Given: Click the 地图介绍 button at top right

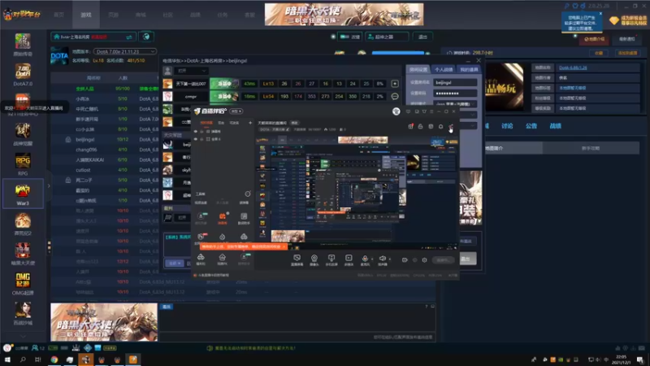Looking at the screenshot, I should tap(595, 39).
